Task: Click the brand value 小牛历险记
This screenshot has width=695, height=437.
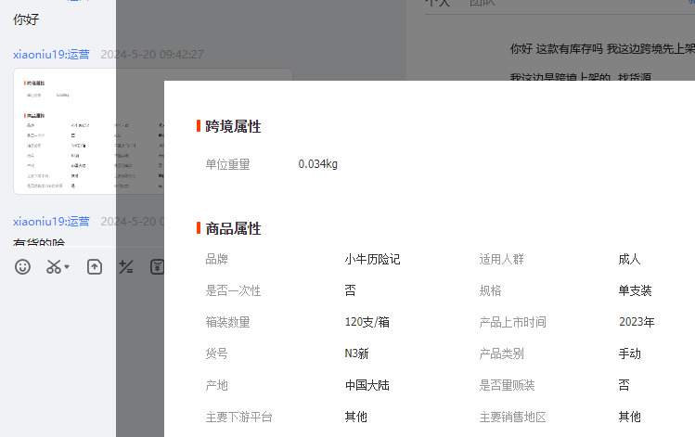Action: [372, 260]
